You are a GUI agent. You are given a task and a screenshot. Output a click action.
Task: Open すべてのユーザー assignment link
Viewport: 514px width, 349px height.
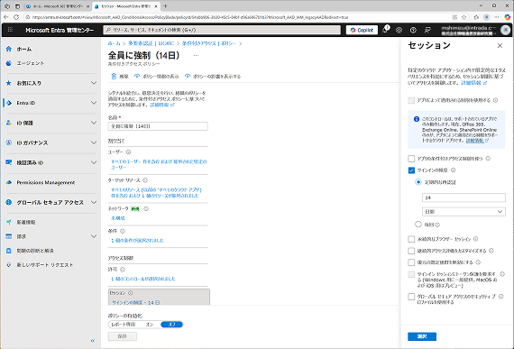[x=159, y=164]
